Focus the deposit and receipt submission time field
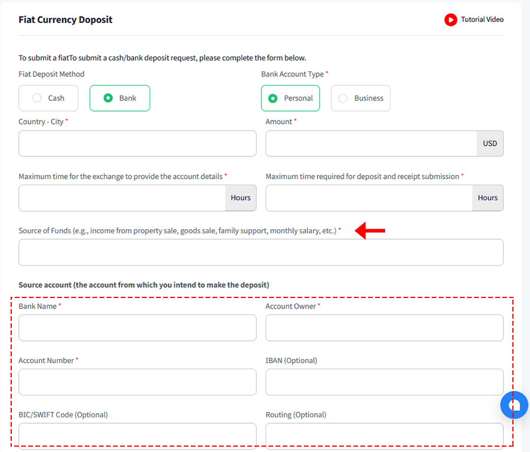 [x=369, y=198]
